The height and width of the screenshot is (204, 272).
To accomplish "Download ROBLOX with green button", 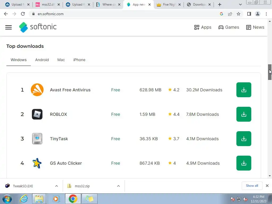I will coord(244,114).
